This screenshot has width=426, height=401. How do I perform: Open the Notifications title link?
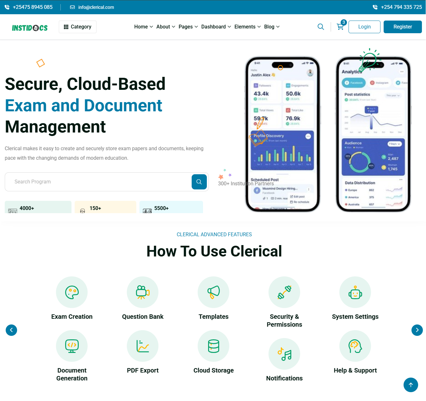(284, 378)
